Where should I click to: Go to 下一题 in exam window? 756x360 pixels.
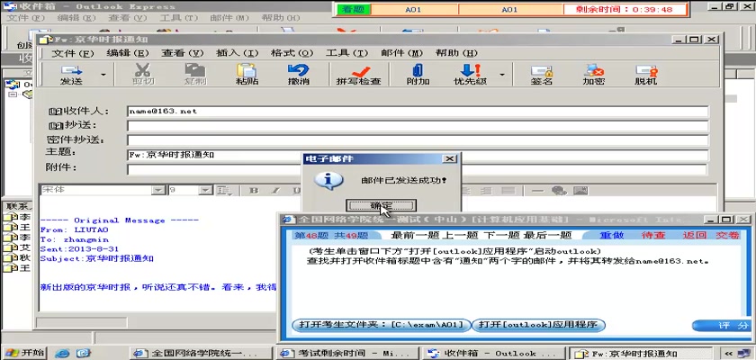coord(500,235)
